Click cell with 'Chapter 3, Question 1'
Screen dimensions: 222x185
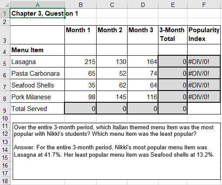tap(37, 13)
